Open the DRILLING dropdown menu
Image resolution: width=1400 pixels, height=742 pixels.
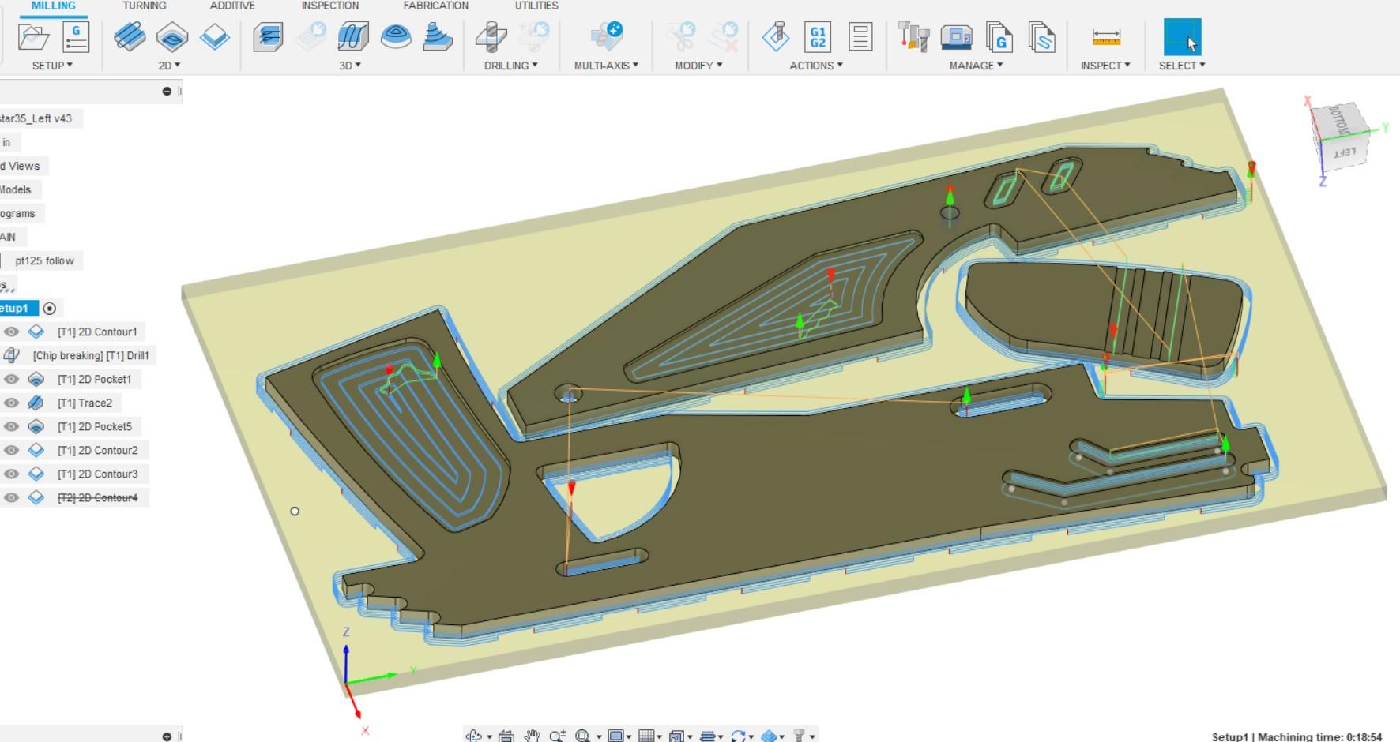(511, 66)
